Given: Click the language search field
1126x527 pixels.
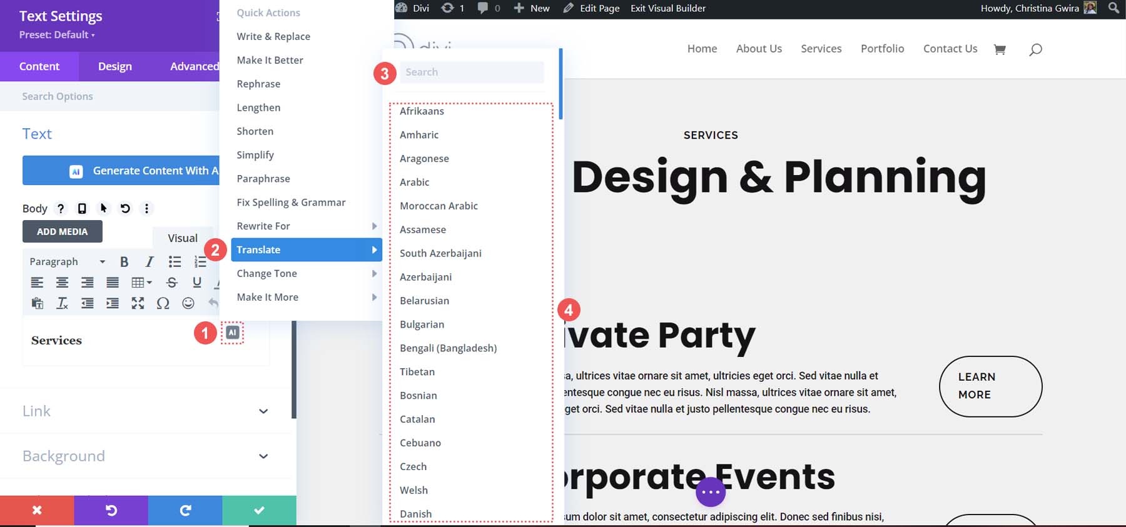Looking at the screenshot, I should click(472, 72).
